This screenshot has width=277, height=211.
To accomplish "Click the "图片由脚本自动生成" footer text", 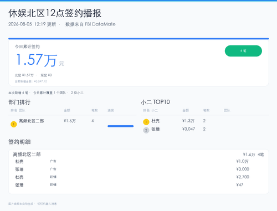I will coord(20,204).
